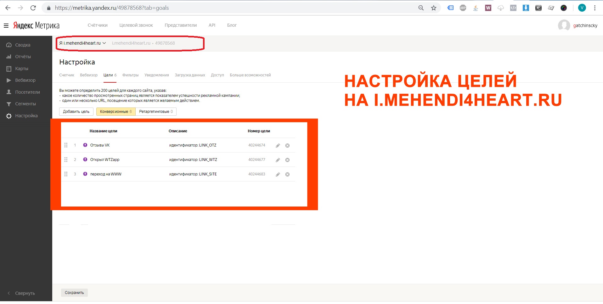Open the zoom magnifier in the address bar
The height and width of the screenshot is (304, 603).
pyautogui.click(x=421, y=8)
